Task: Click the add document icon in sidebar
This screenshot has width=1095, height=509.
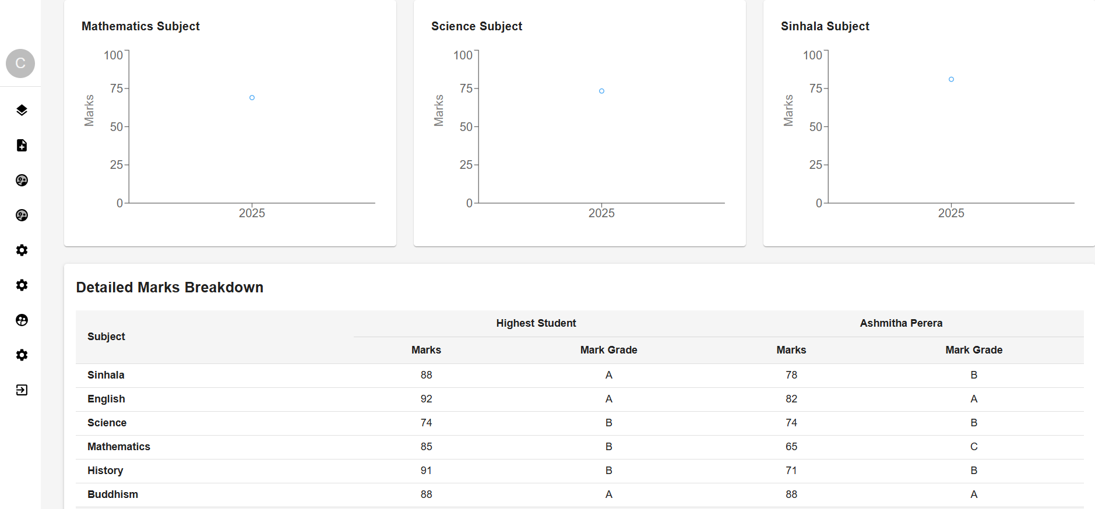Action: coord(22,145)
